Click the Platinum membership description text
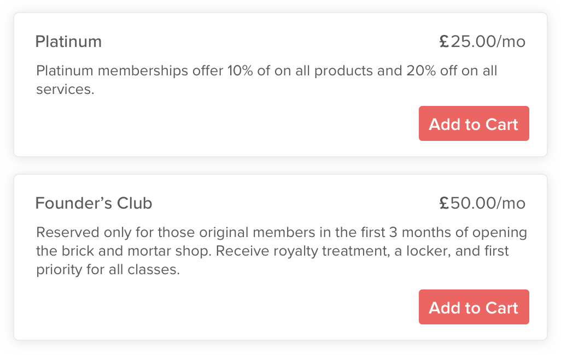Viewport: 561px width, 355px height. point(267,79)
